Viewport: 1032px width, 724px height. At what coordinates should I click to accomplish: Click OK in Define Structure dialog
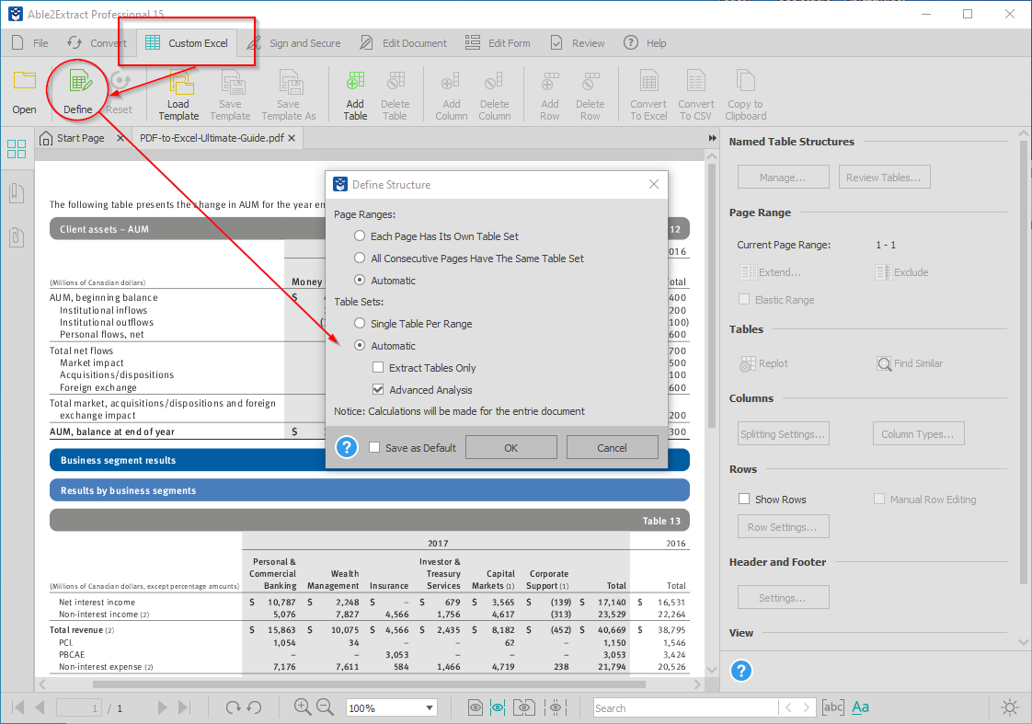[510, 448]
